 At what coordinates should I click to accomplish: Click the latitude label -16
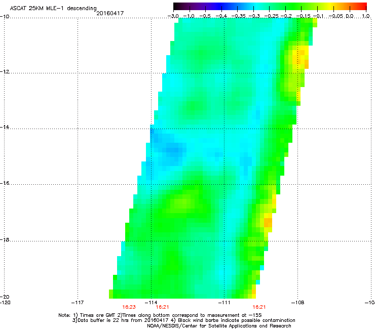5,183
